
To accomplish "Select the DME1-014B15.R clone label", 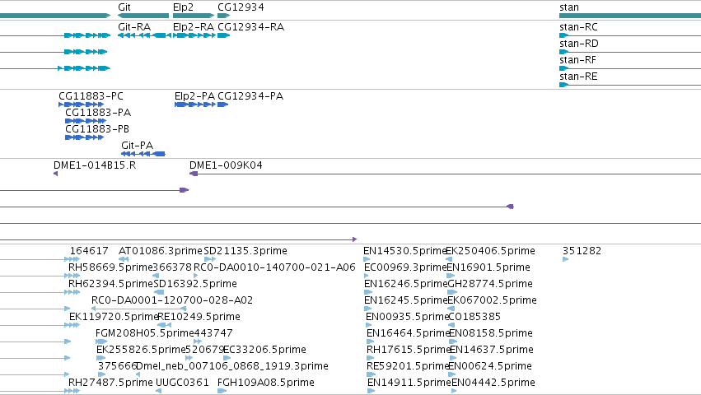I will (x=95, y=165).
